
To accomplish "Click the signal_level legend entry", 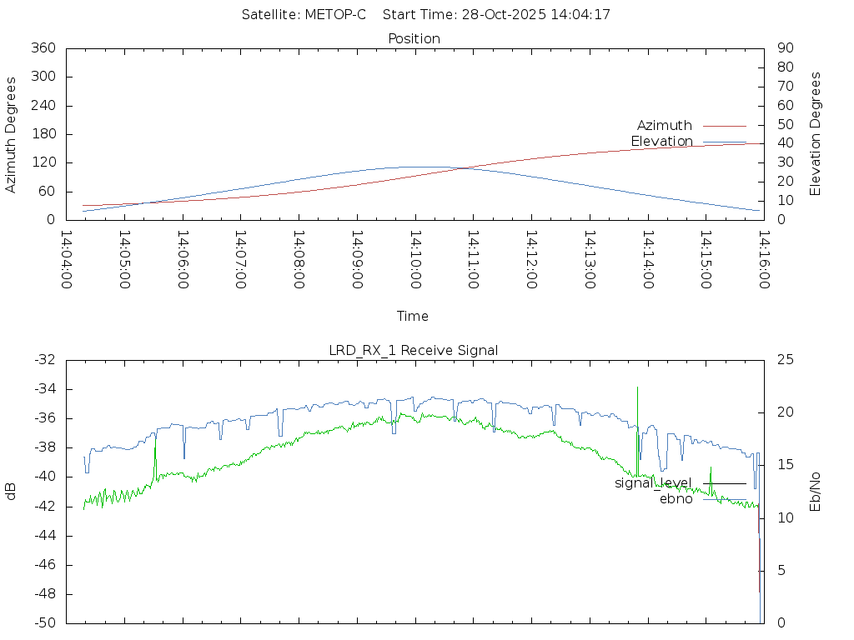I will pos(653,483).
